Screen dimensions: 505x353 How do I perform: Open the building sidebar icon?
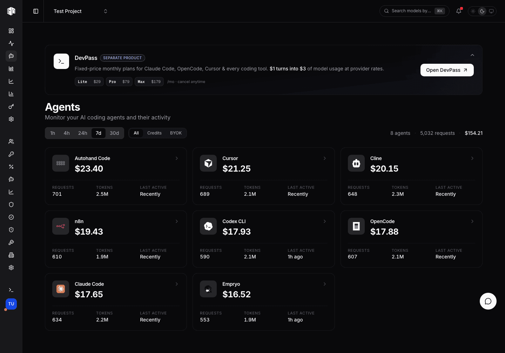coord(11,255)
